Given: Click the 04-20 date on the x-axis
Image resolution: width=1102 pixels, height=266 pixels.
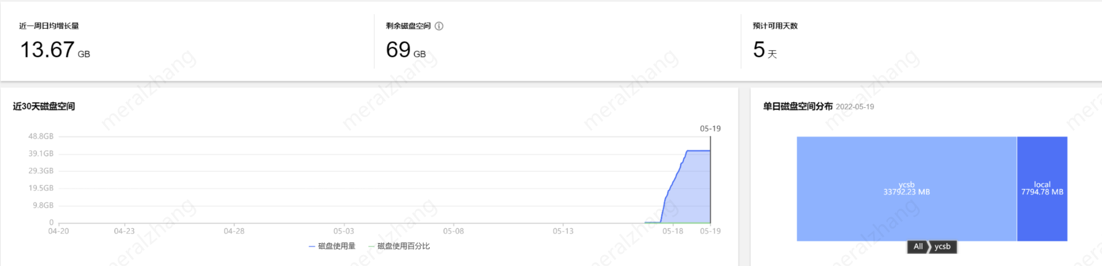Looking at the screenshot, I should point(59,231).
